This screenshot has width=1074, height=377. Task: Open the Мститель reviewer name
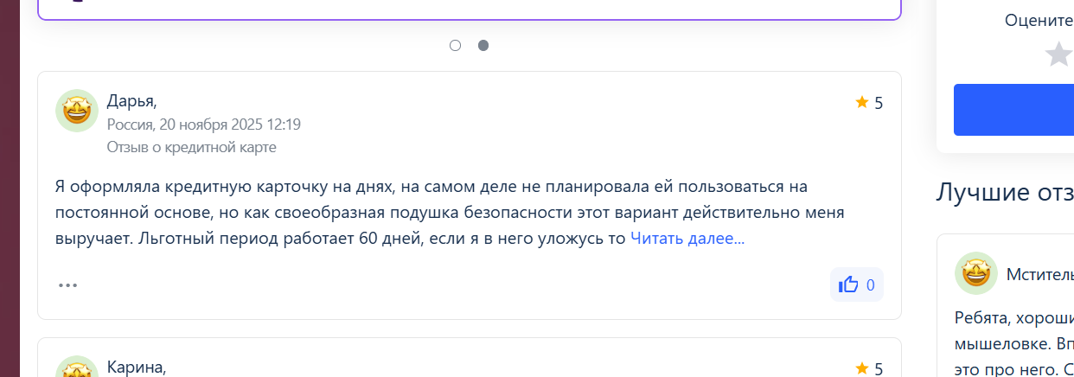pyautogui.click(x=1039, y=274)
